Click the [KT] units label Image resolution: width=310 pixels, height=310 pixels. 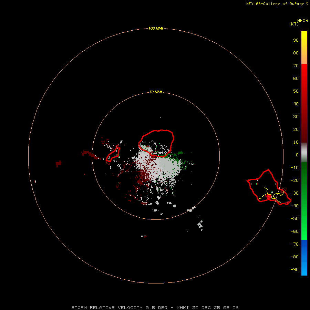pyautogui.click(x=294, y=24)
